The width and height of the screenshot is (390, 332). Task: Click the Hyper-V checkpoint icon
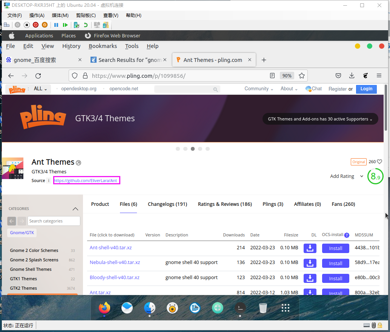tap(77, 25)
